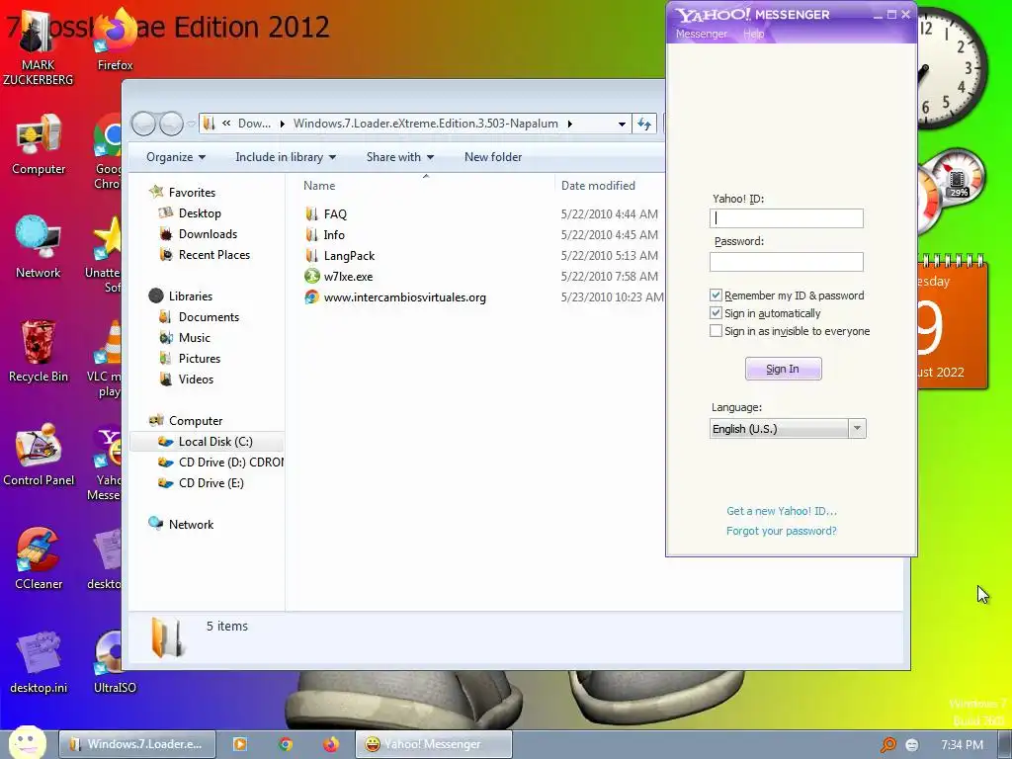Open the Recycle Bin desktop icon

click(x=39, y=352)
